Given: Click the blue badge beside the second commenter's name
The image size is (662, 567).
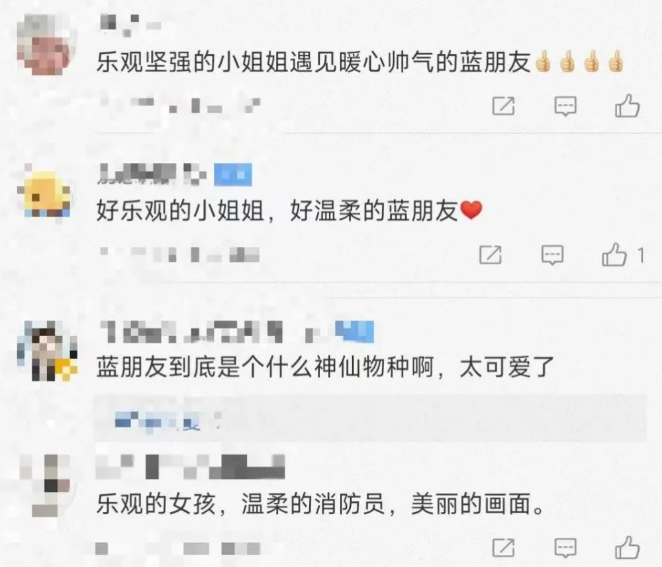Looking at the screenshot, I should pyautogui.click(x=233, y=174).
